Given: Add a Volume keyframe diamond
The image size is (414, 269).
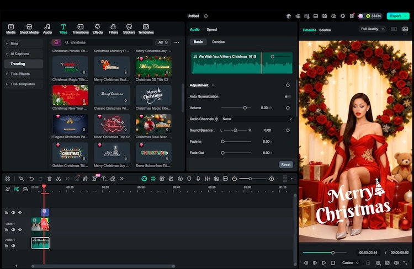Looking at the screenshot, I should coord(288,108).
